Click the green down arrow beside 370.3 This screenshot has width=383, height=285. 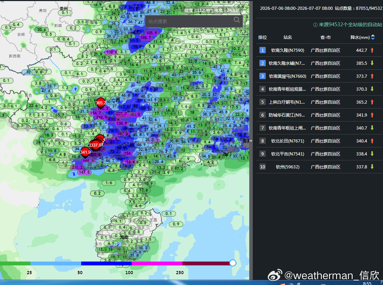(x=372, y=89)
